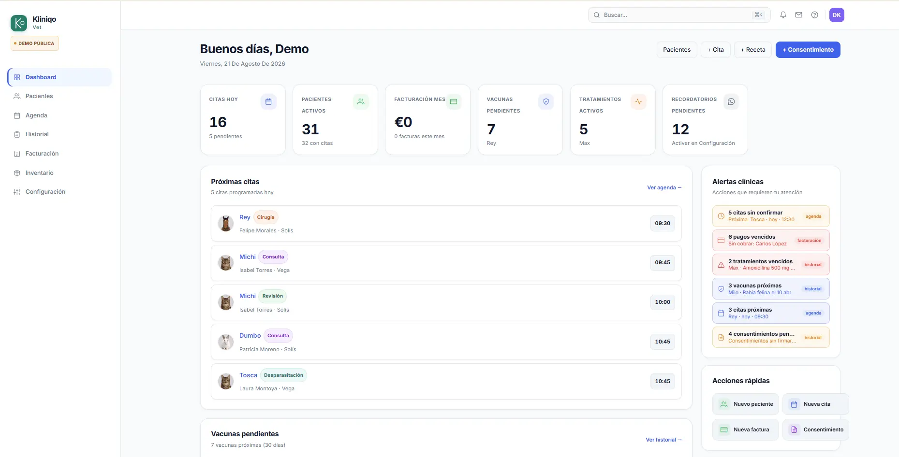The image size is (899, 457).
Task: Click the Nuevo paciente quick action
Action: pyautogui.click(x=746, y=404)
